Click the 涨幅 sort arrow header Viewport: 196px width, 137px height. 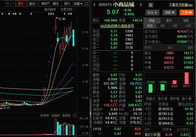[167, 130]
